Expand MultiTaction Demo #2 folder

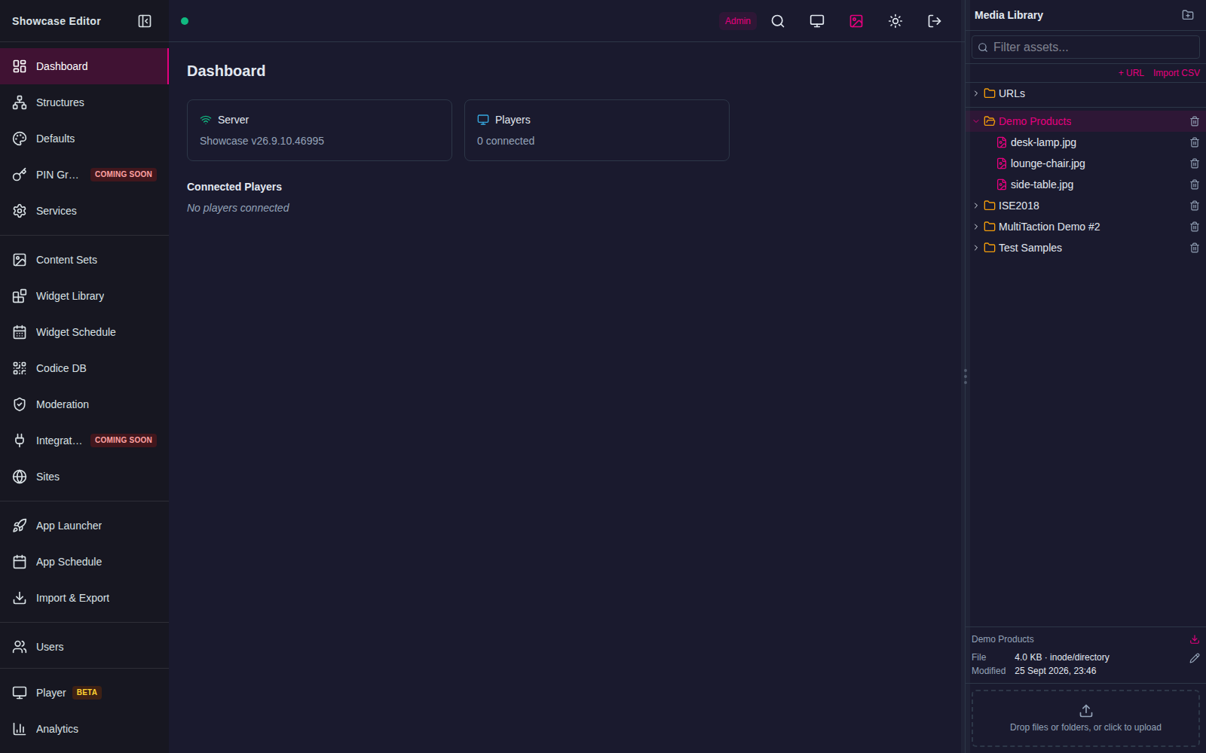point(976,227)
